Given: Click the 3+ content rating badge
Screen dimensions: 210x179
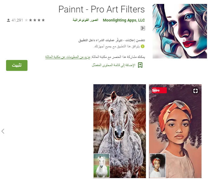Looking at the screenshot, I should click(143, 28).
